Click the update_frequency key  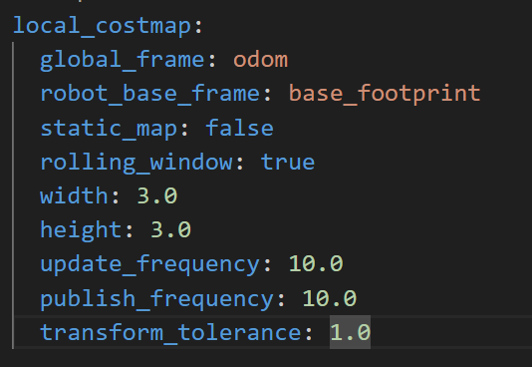(x=150, y=264)
